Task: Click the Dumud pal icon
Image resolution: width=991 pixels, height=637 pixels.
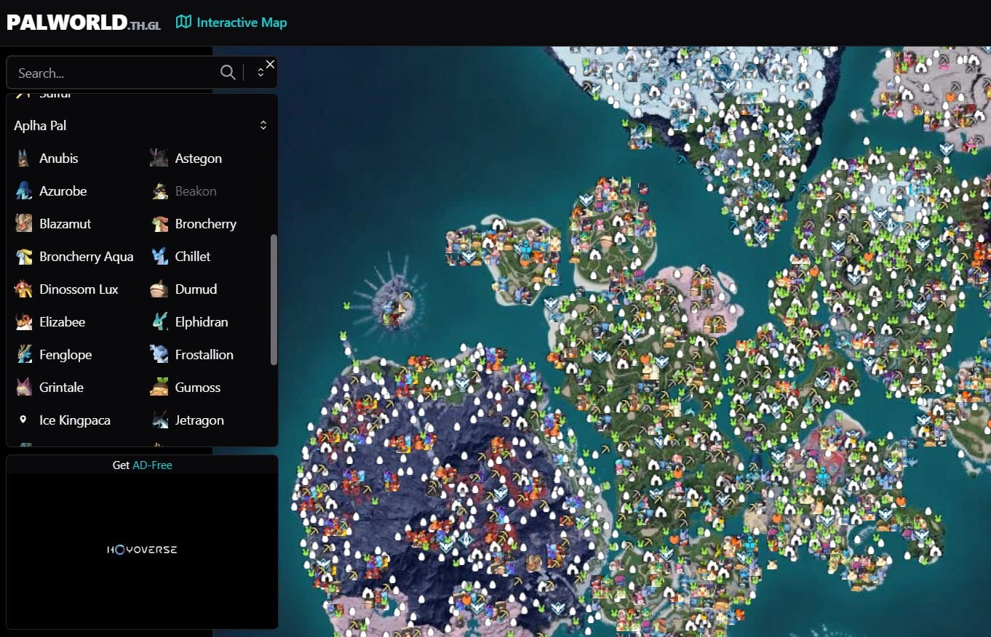Action: coord(159,289)
